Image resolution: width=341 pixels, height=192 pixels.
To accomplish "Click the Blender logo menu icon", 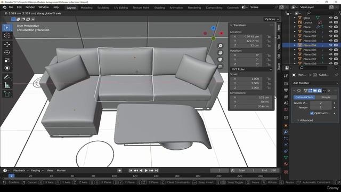I will click(4, 7).
